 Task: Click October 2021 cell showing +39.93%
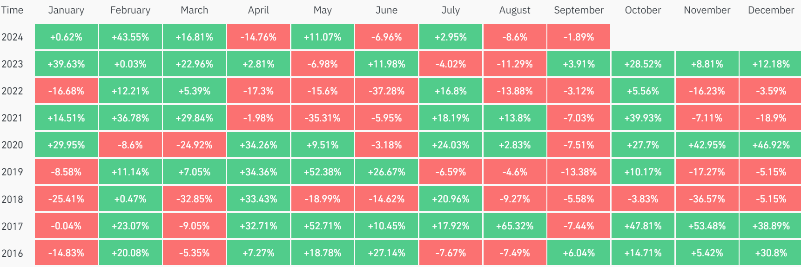click(x=643, y=118)
